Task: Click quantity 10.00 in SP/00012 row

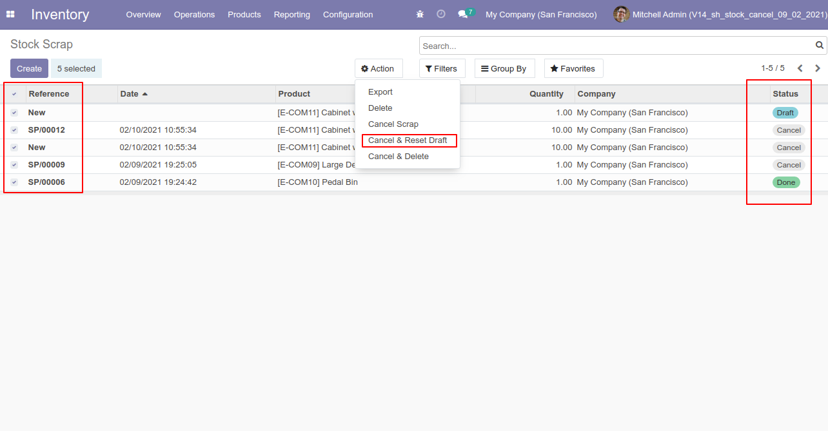Action: tap(562, 130)
